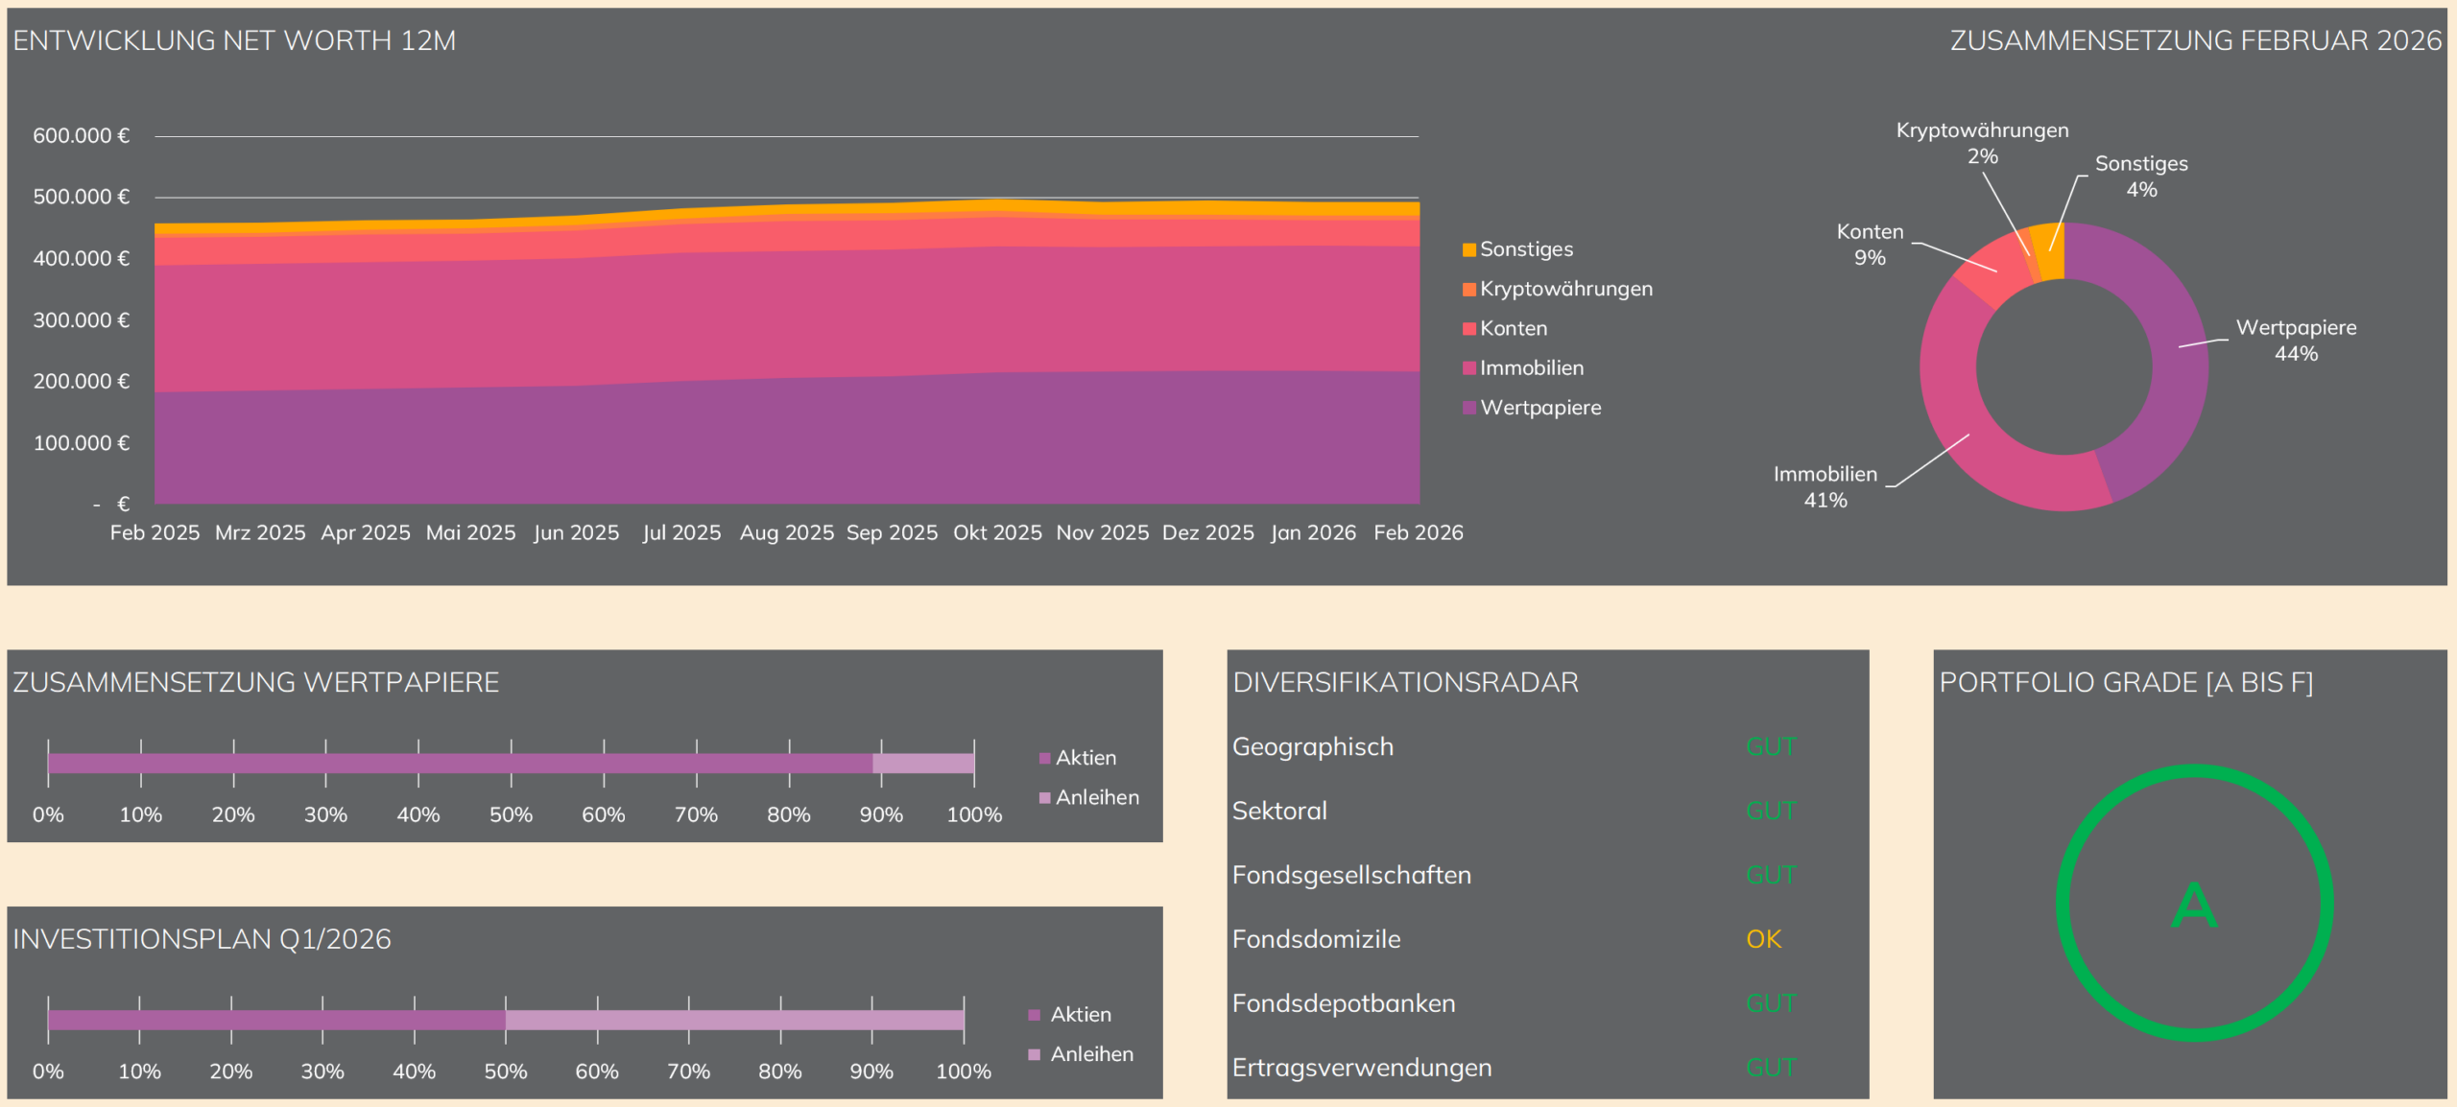Click the Kryptowährungen legend entry
The height and width of the screenshot is (1107, 2457).
point(1565,289)
